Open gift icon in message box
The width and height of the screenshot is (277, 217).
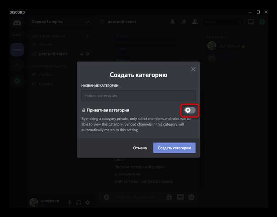pos(169,197)
